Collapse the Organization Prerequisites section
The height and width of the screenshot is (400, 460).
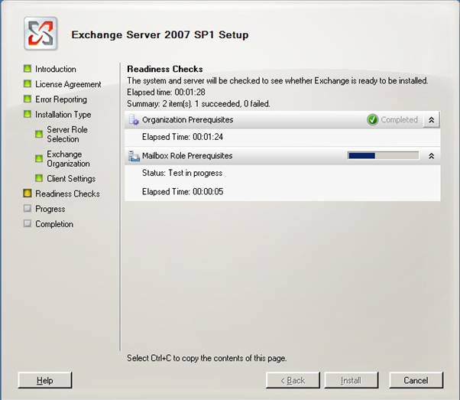431,120
